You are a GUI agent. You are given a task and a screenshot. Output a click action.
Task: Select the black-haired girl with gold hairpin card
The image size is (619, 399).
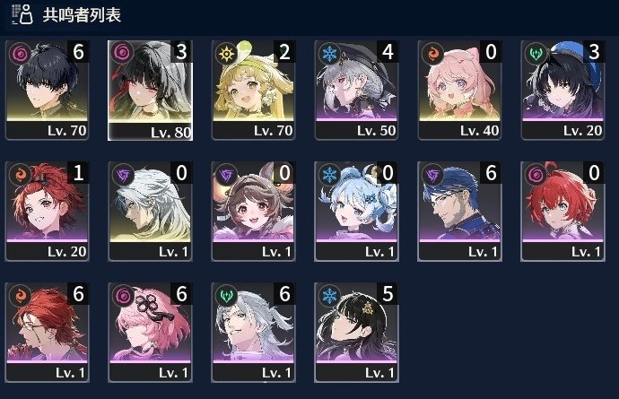[x=356, y=333]
